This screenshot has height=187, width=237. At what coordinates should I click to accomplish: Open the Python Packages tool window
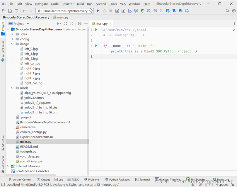click(117, 179)
